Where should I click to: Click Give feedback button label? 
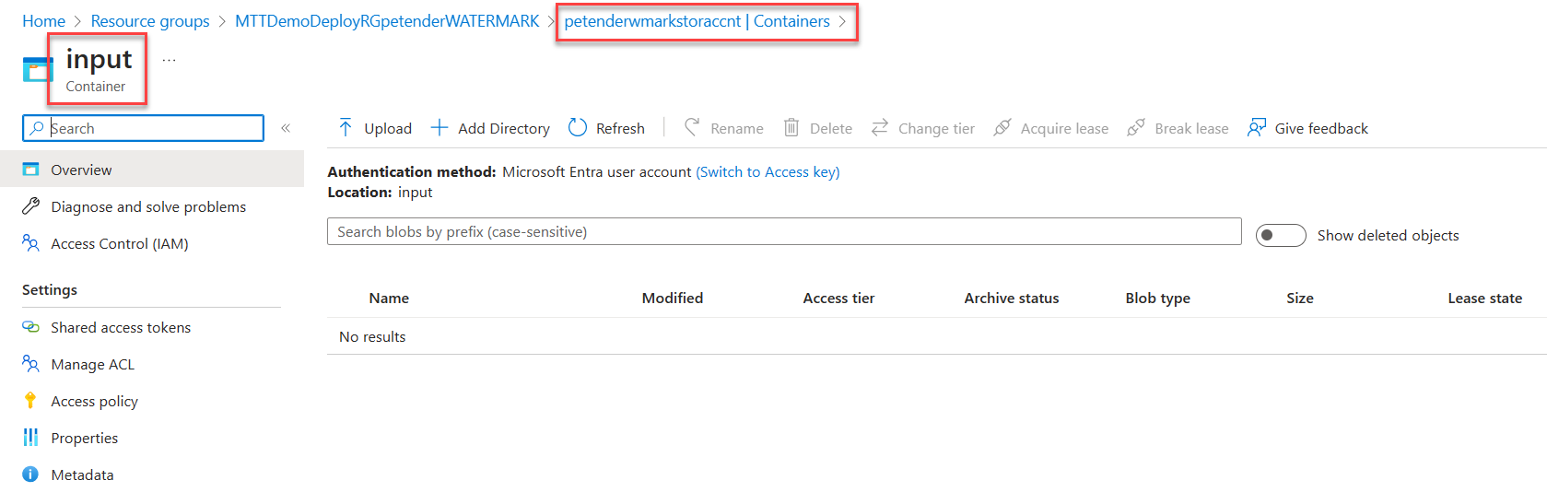[x=1321, y=128]
